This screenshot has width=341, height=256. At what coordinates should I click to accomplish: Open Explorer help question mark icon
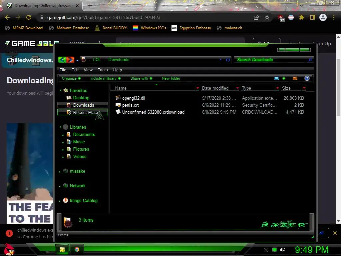pyautogui.click(x=307, y=78)
